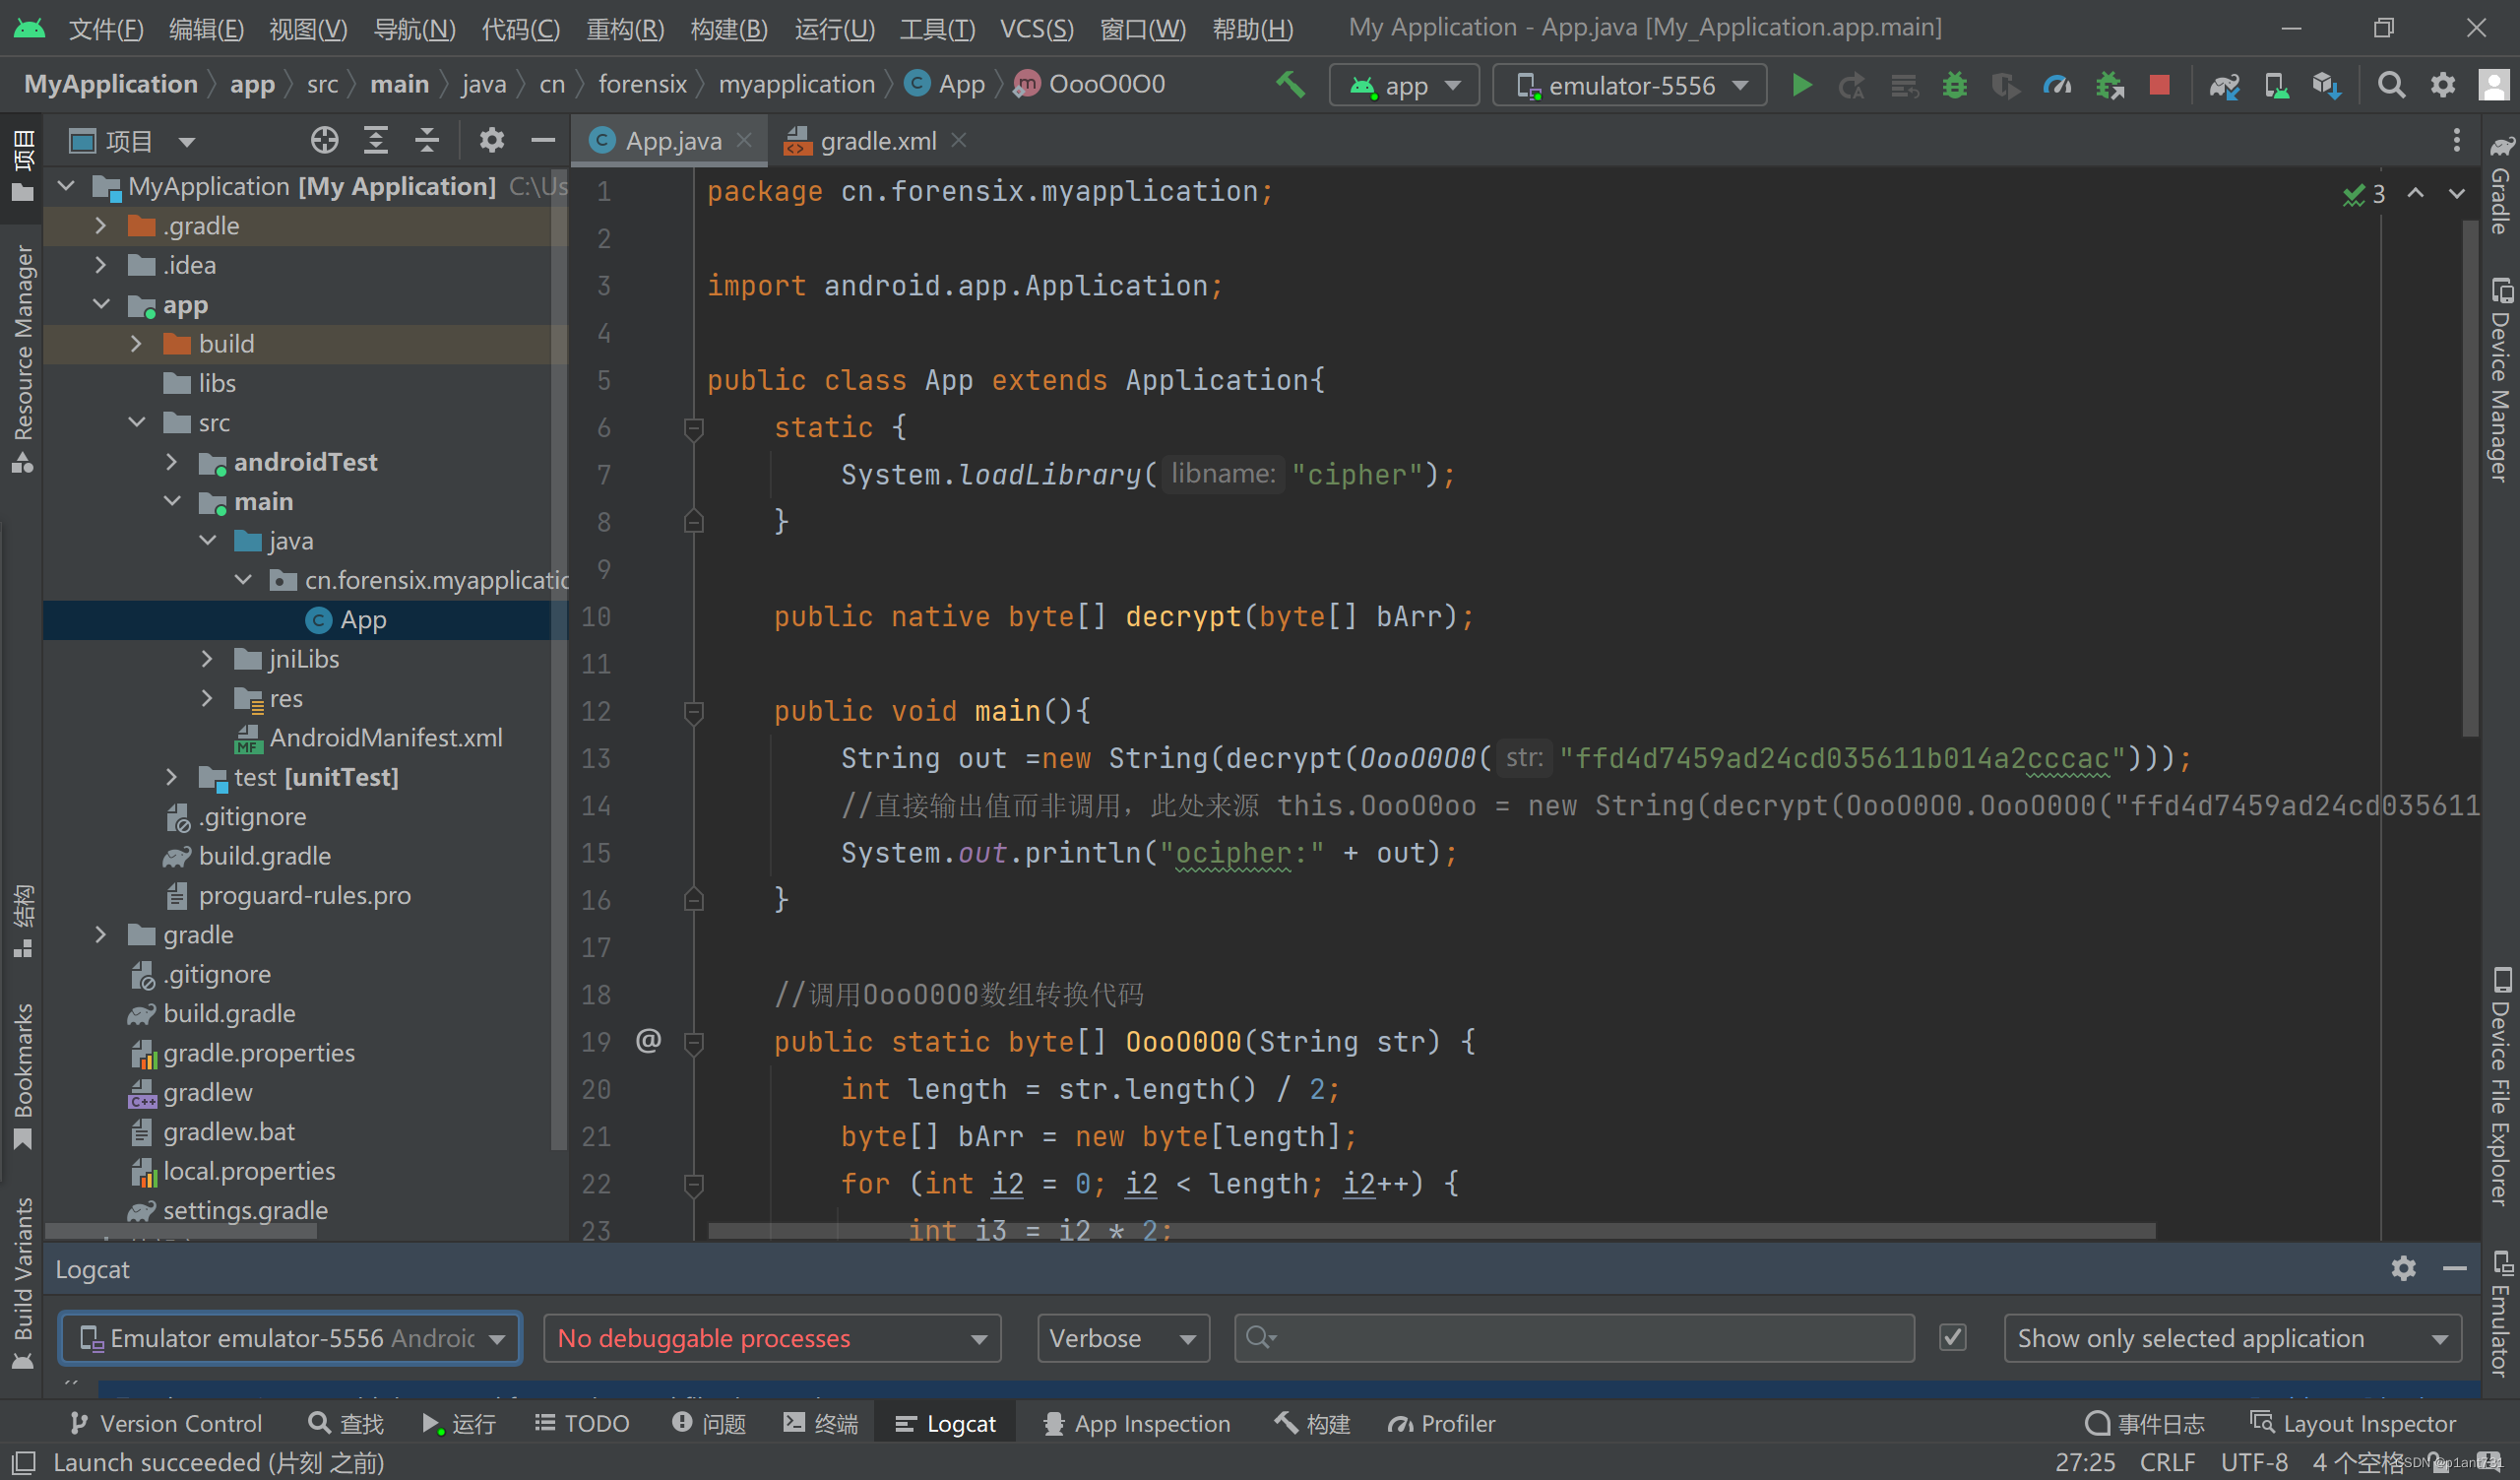Toggle tool window bars via corner icon
The height and width of the screenshot is (1480, 2520).
coord(24,1462)
